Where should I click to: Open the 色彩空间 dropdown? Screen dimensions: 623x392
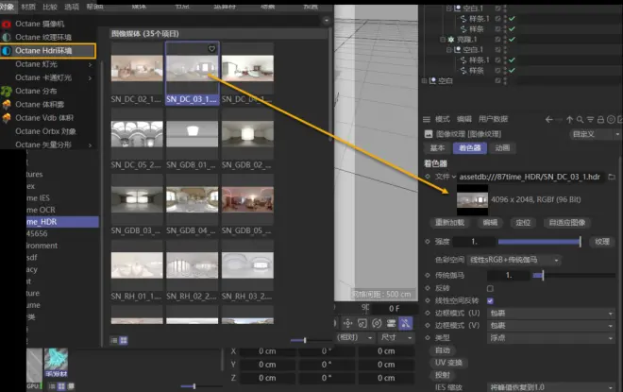tap(514, 260)
